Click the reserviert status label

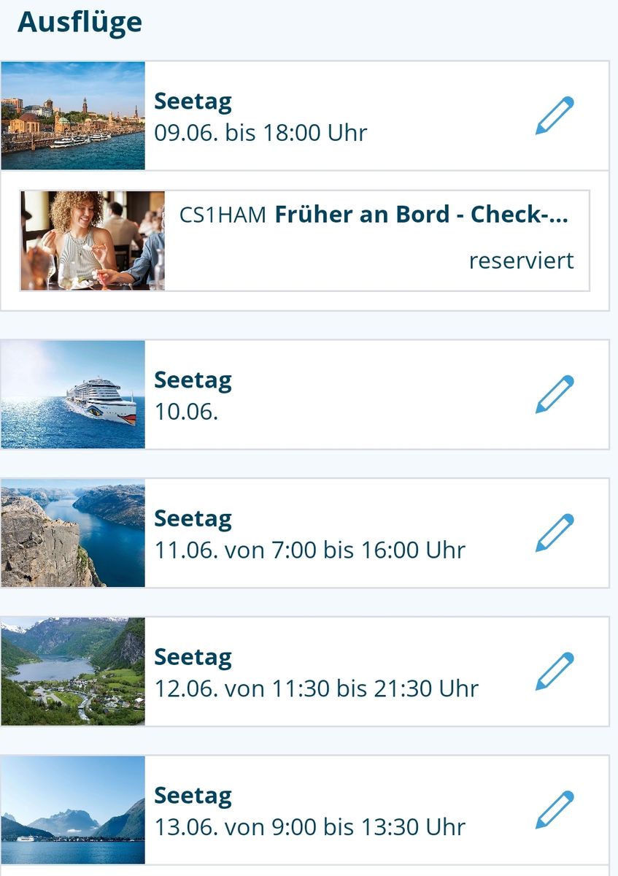(x=521, y=261)
